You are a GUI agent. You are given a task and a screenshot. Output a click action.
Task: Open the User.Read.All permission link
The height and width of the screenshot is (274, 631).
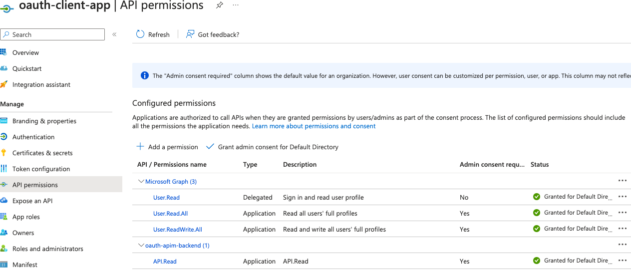point(170,214)
